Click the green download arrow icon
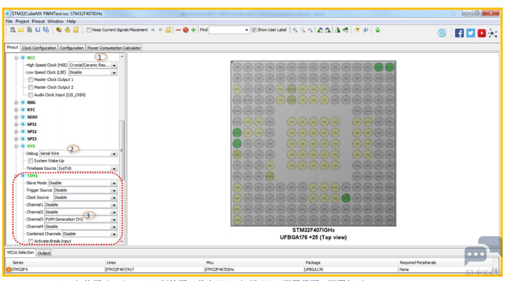The width and height of the screenshot is (507, 281). 377,30
